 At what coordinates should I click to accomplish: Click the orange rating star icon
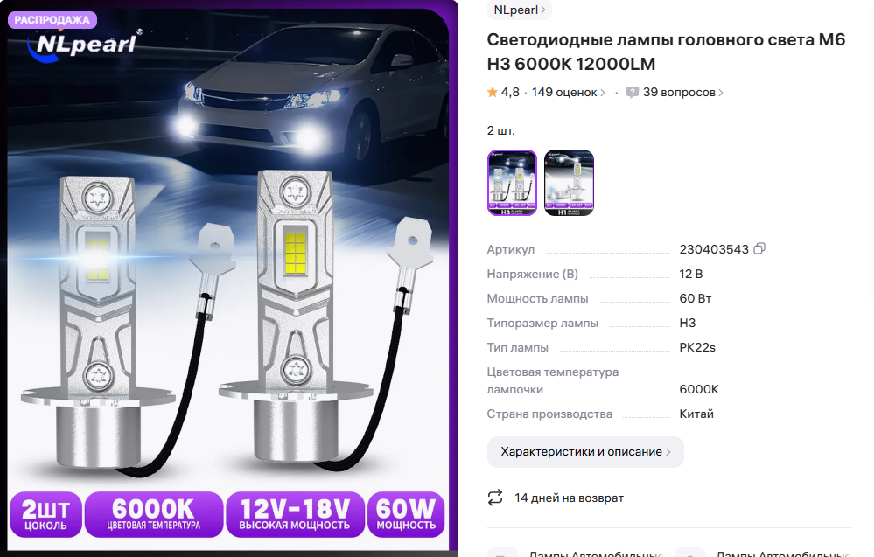[x=493, y=93]
